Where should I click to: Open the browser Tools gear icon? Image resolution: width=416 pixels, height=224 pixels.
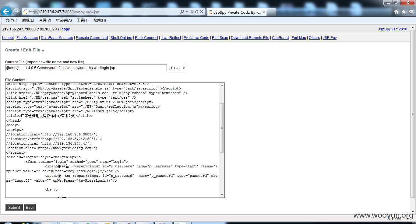point(411,12)
